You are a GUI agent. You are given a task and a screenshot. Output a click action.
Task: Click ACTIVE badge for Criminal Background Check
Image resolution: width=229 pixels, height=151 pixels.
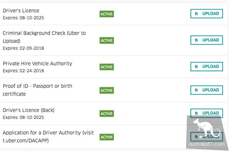[x=106, y=41]
